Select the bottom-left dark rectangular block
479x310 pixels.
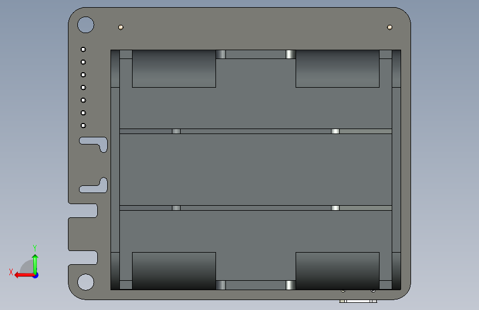point(174,271)
